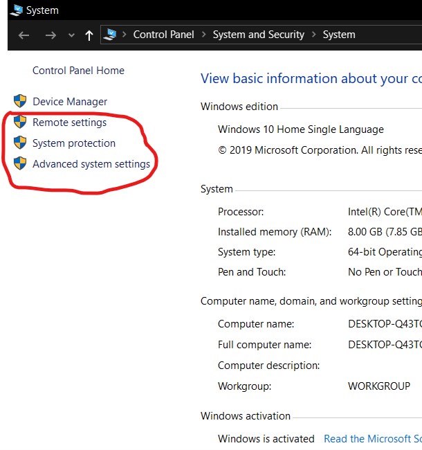Open the recent locations dropdown arrow
The width and height of the screenshot is (422, 450).
click(x=71, y=35)
